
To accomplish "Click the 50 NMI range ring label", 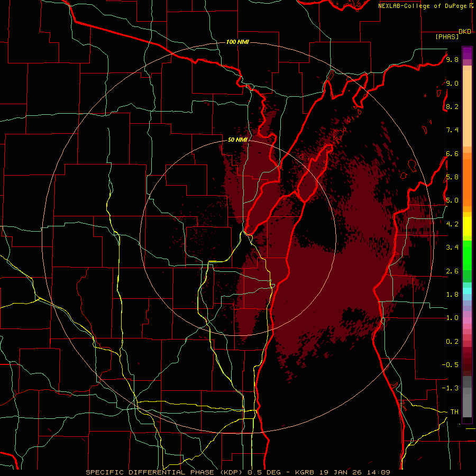I will pyautogui.click(x=237, y=140).
